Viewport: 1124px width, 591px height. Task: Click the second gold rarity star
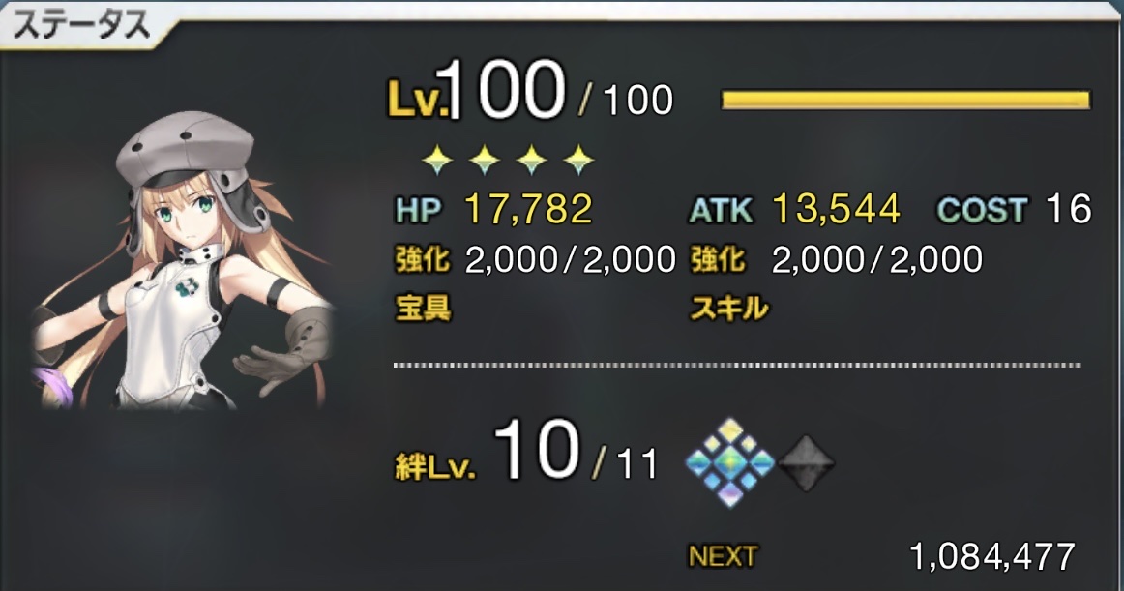pos(484,160)
